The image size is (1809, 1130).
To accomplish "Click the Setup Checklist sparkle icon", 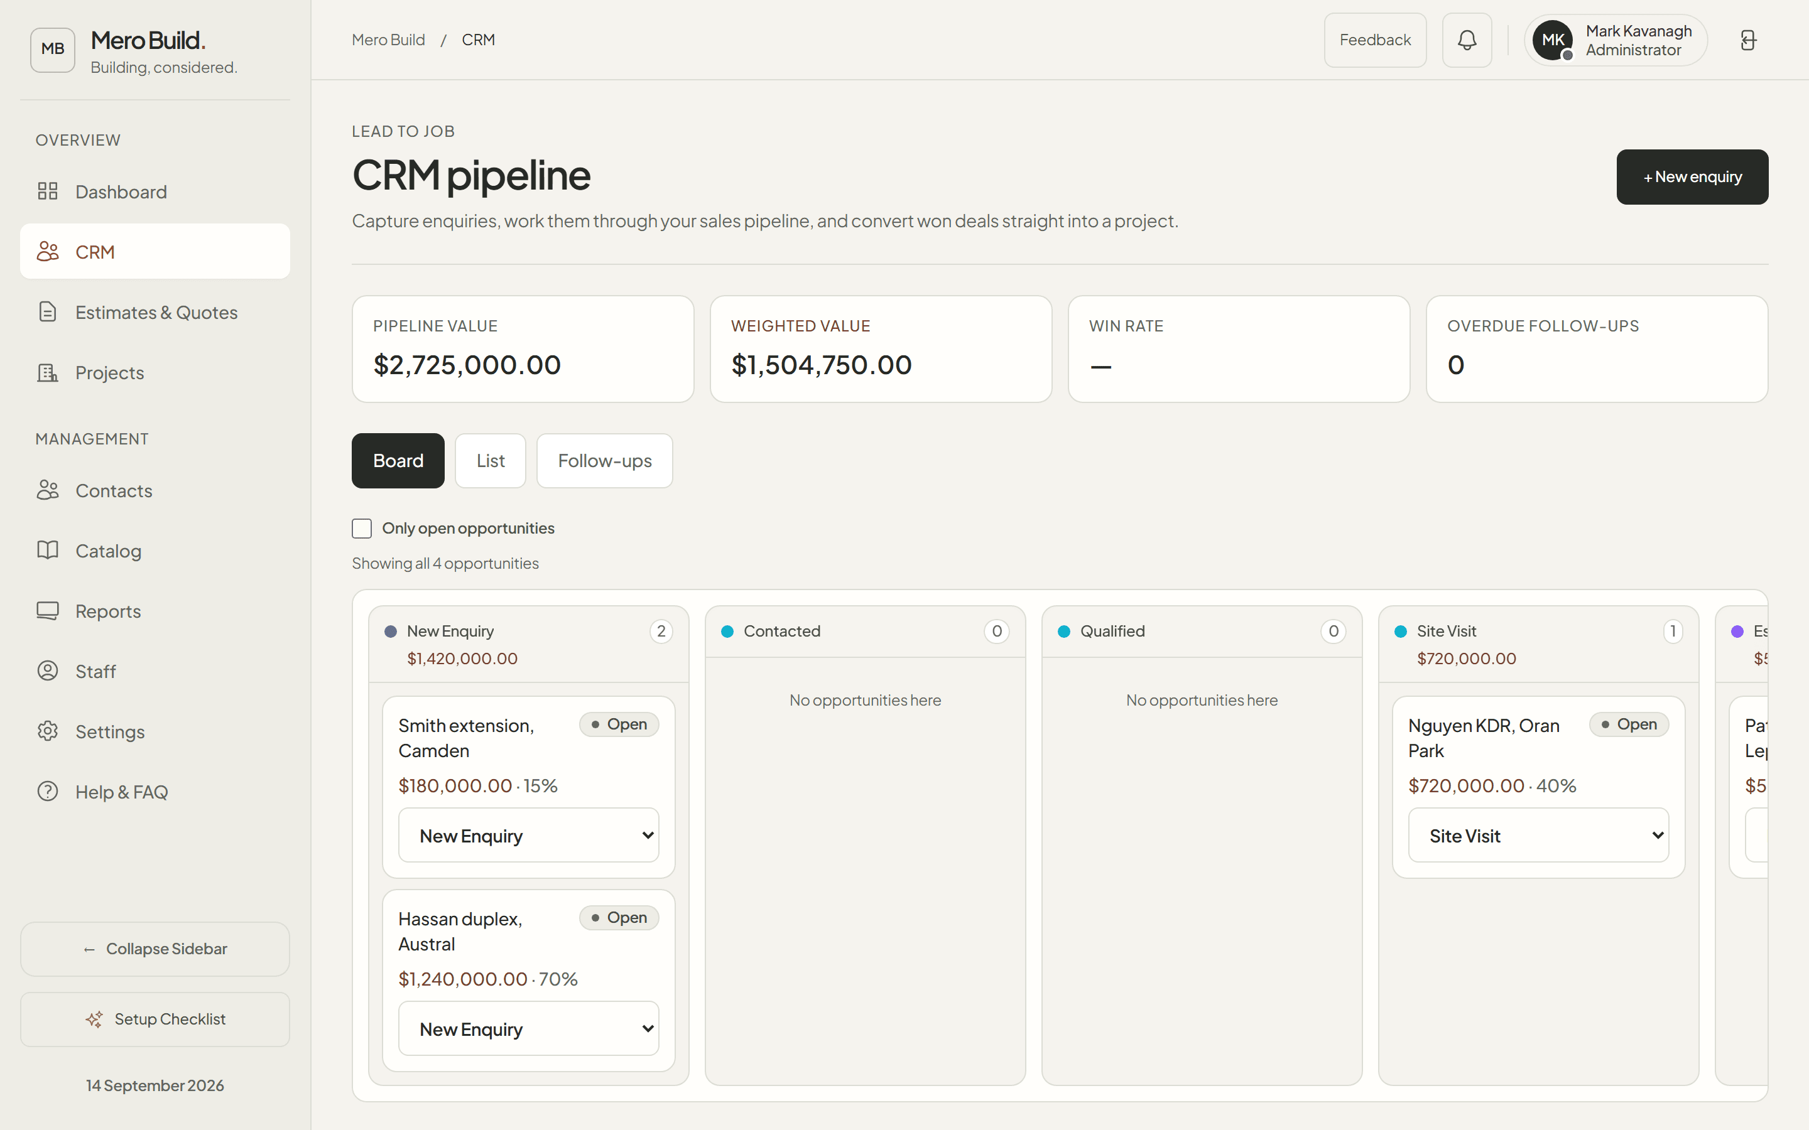I will click(x=94, y=1020).
